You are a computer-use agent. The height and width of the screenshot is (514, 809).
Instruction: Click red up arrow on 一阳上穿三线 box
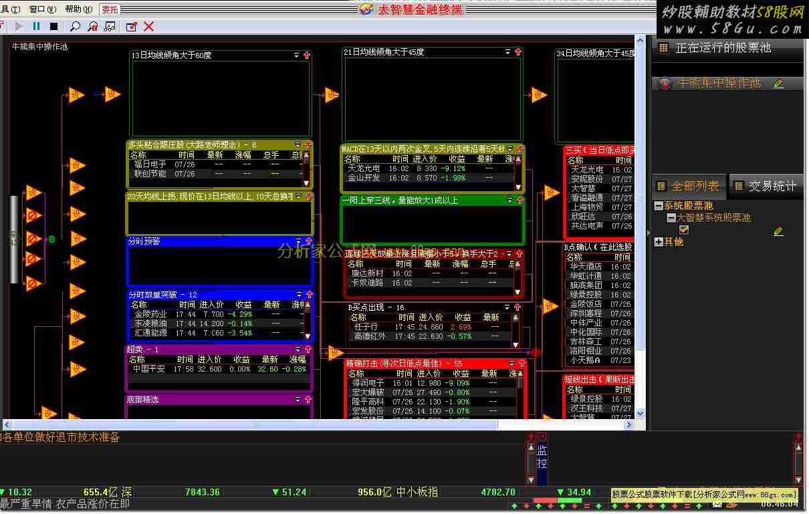click(x=520, y=201)
